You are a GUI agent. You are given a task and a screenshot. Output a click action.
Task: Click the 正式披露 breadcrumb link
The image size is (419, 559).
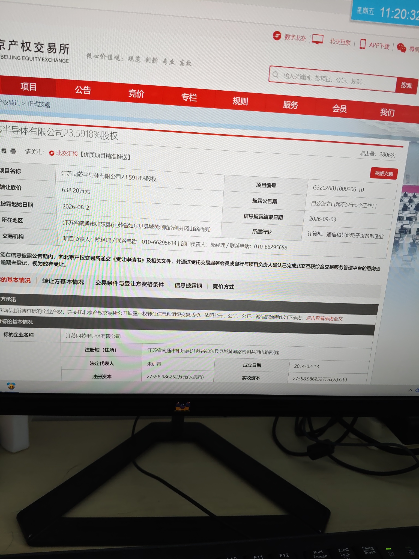(39, 104)
